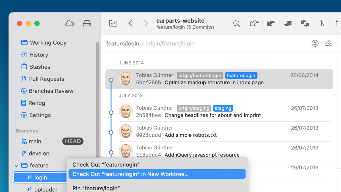Click the blue staging branch tag
This screenshot has width=341, height=192.
[223, 108]
